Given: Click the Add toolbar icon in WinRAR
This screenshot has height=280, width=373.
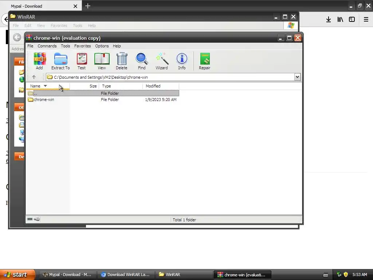Looking at the screenshot, I should point(39,61).
